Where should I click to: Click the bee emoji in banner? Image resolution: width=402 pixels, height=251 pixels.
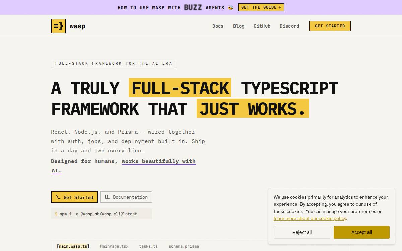[x=230, y=7]
